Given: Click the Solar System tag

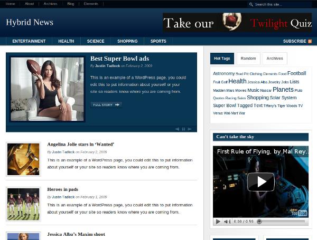Looking at the screenshot, I should [283, 98].
